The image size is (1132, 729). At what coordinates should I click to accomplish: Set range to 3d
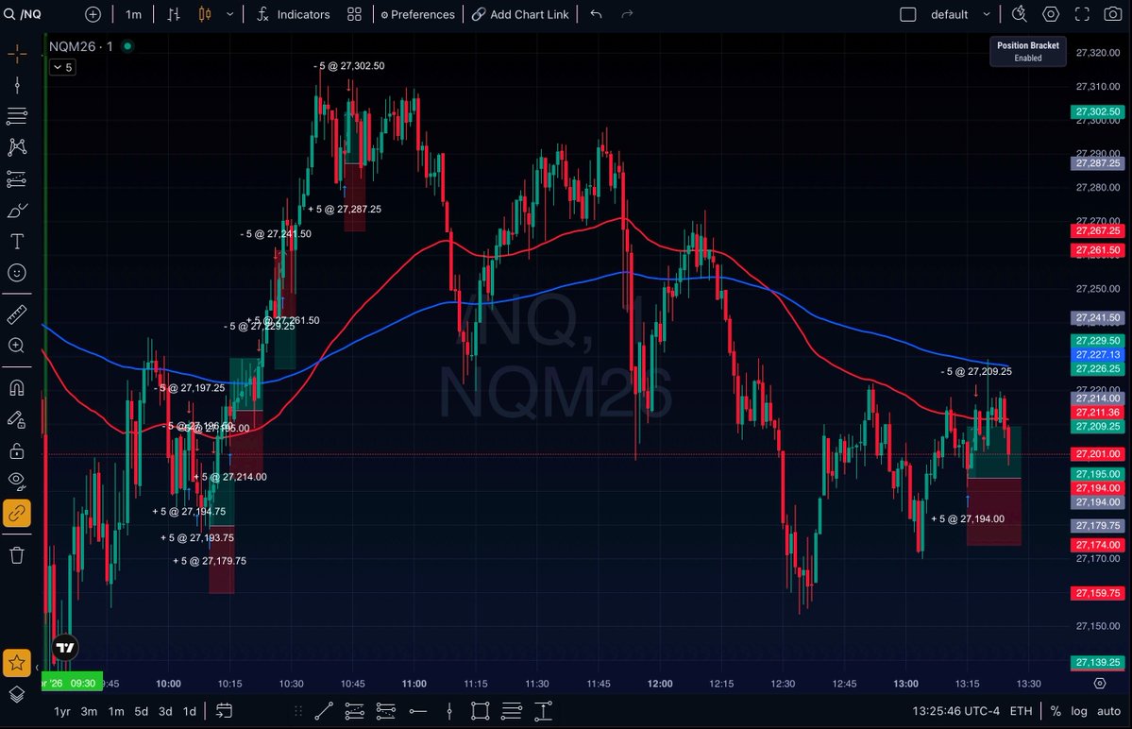(x=165, y=712)
